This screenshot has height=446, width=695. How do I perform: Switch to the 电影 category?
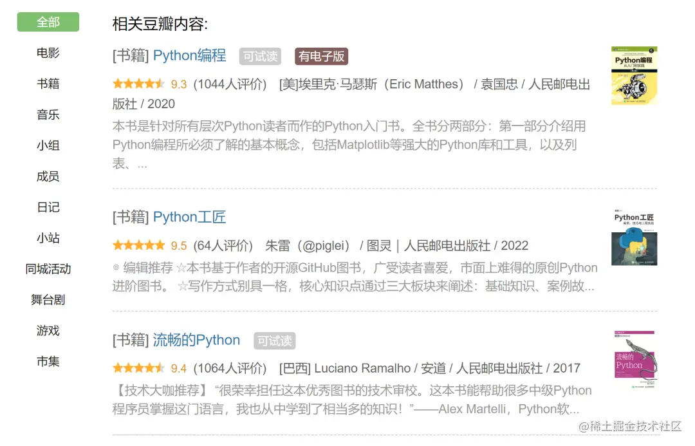pos(47,53)
